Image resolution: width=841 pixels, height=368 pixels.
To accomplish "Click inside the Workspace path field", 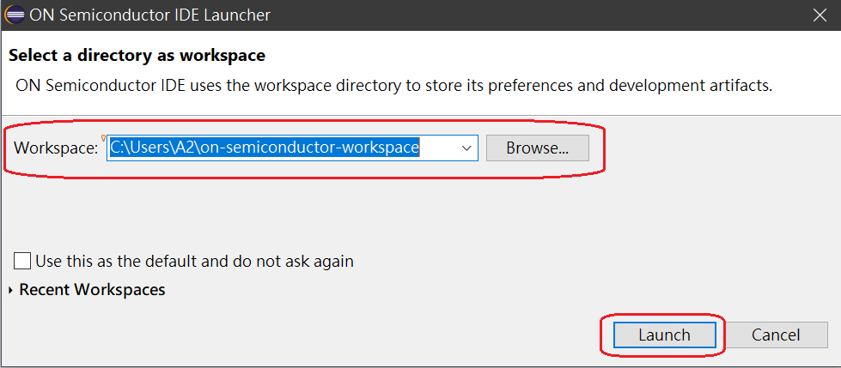I will tap(438, 148).
